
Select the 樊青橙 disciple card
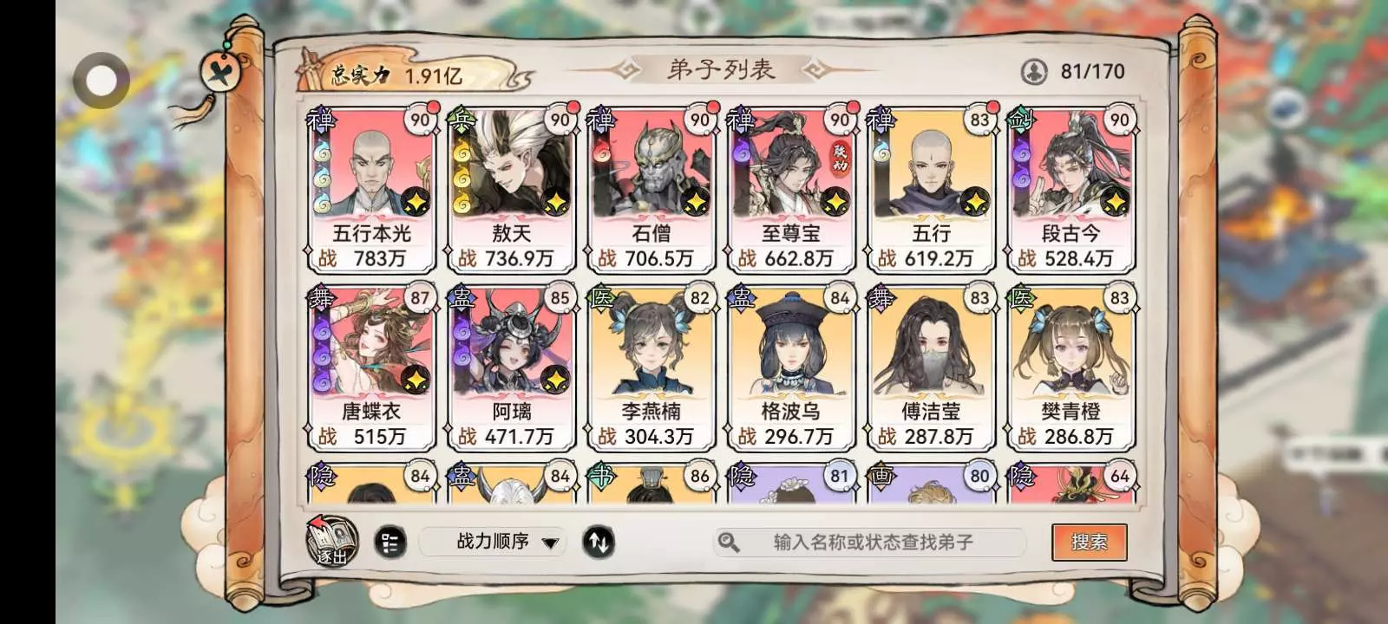(x=1071, y=368)
